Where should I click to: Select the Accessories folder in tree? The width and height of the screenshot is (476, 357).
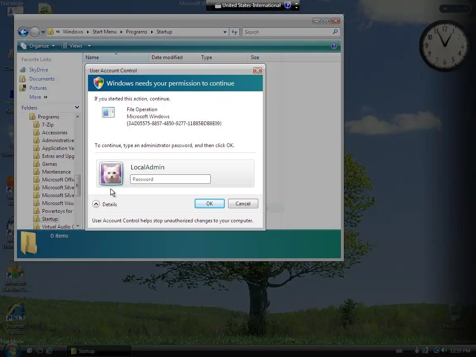pos(50,133)
